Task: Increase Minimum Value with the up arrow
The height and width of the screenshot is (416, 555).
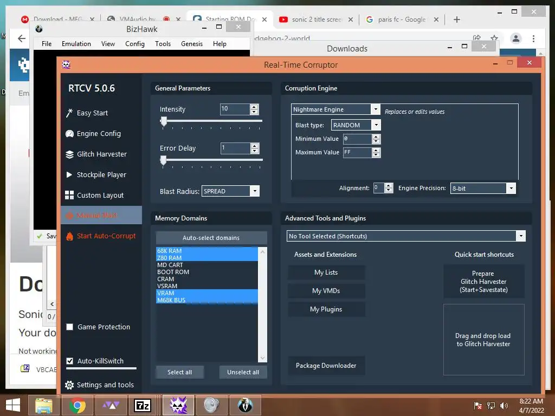Action: pos(376,136)
